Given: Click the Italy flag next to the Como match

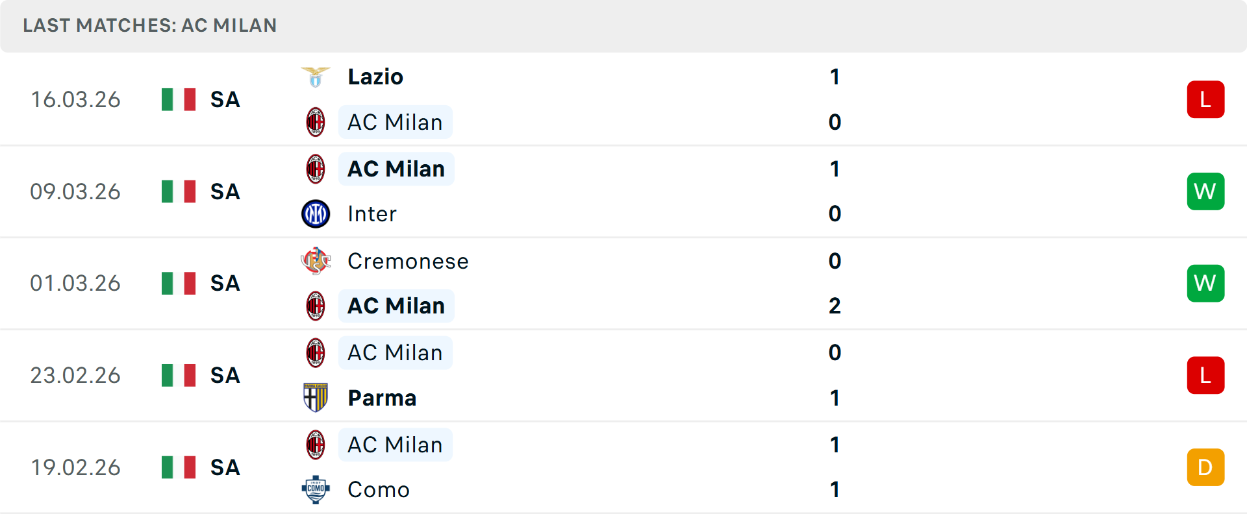Looking at the screenshot, I should click(x=178, y=467).
